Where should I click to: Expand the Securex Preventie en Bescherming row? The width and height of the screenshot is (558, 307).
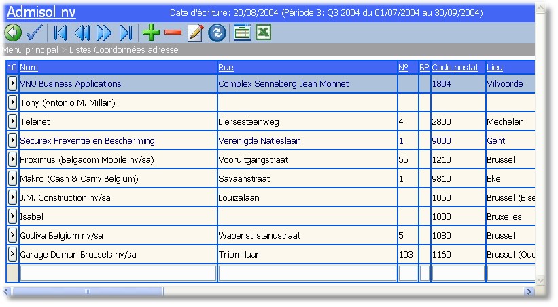coord(12,140)
